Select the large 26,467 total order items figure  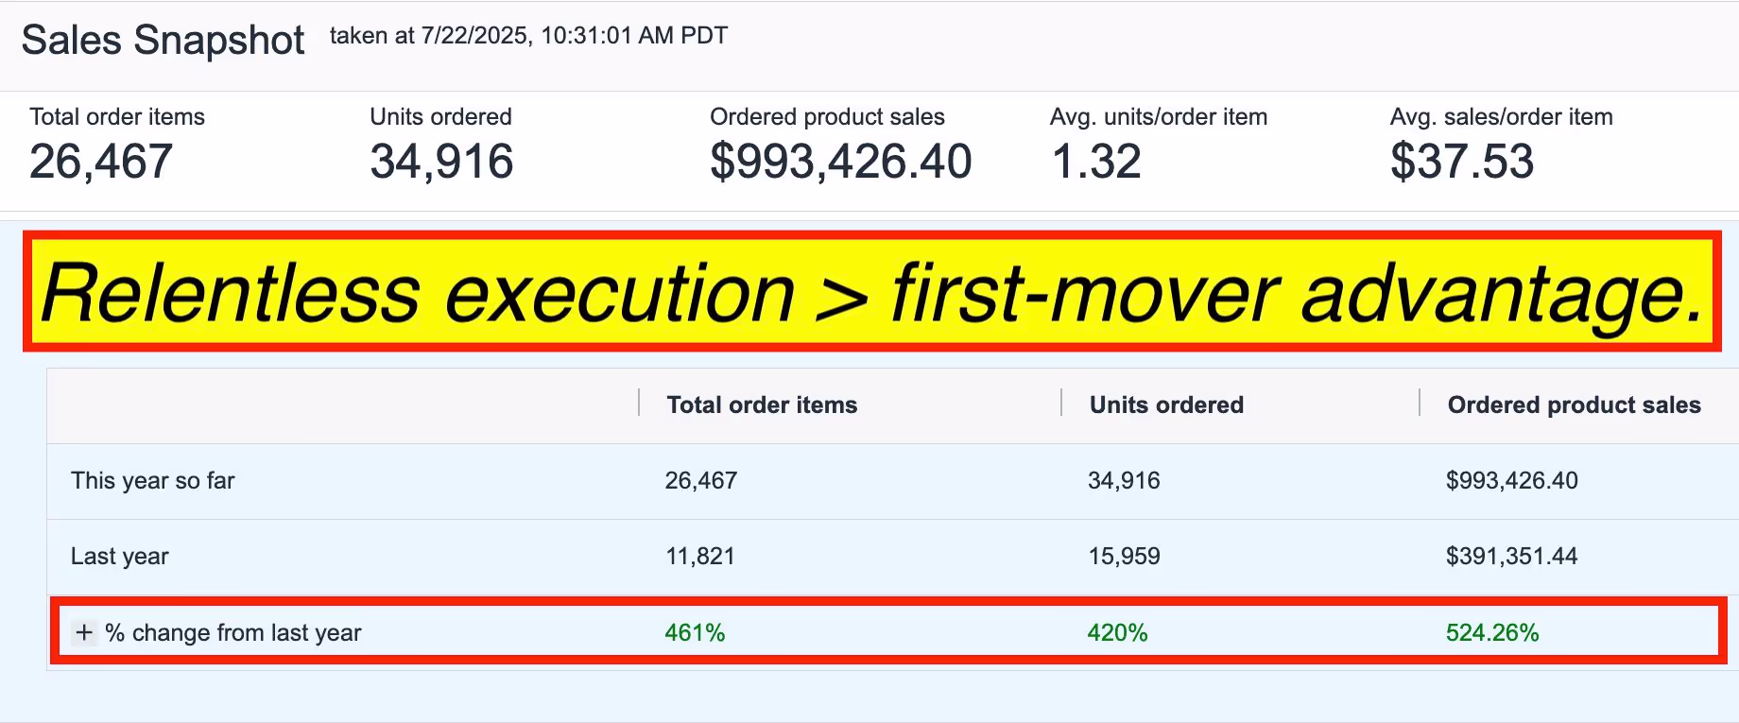coord(101,162)
